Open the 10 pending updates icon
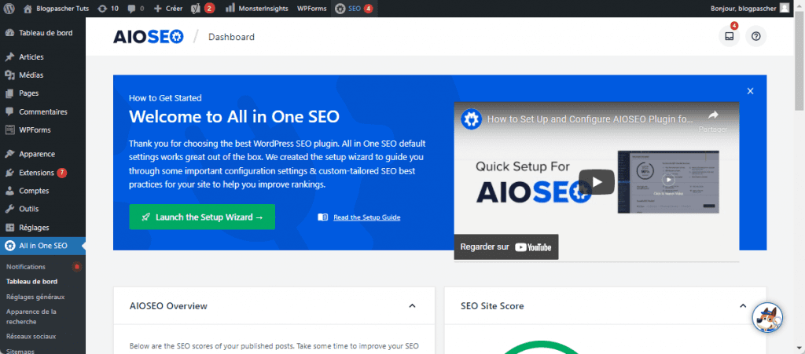Screen dimensions: 805x354 pyautogui.click(x=108, y=8)
